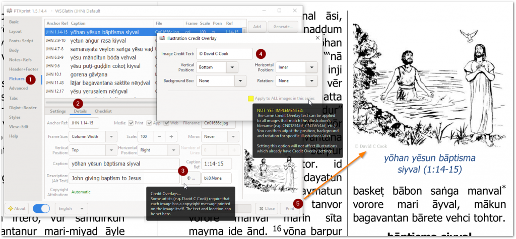Viewport: 516px width, 239px height.
Task: Open the Credit Overlays © button
Action: pos(190,178)
